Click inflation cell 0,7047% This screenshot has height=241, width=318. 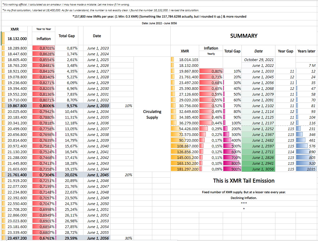44,204
